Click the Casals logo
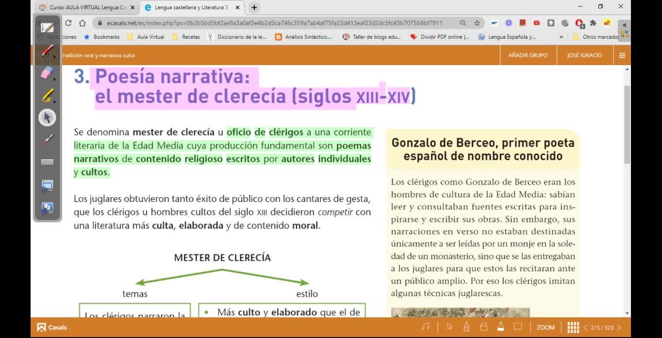662x338 pixels. point(52,327)
